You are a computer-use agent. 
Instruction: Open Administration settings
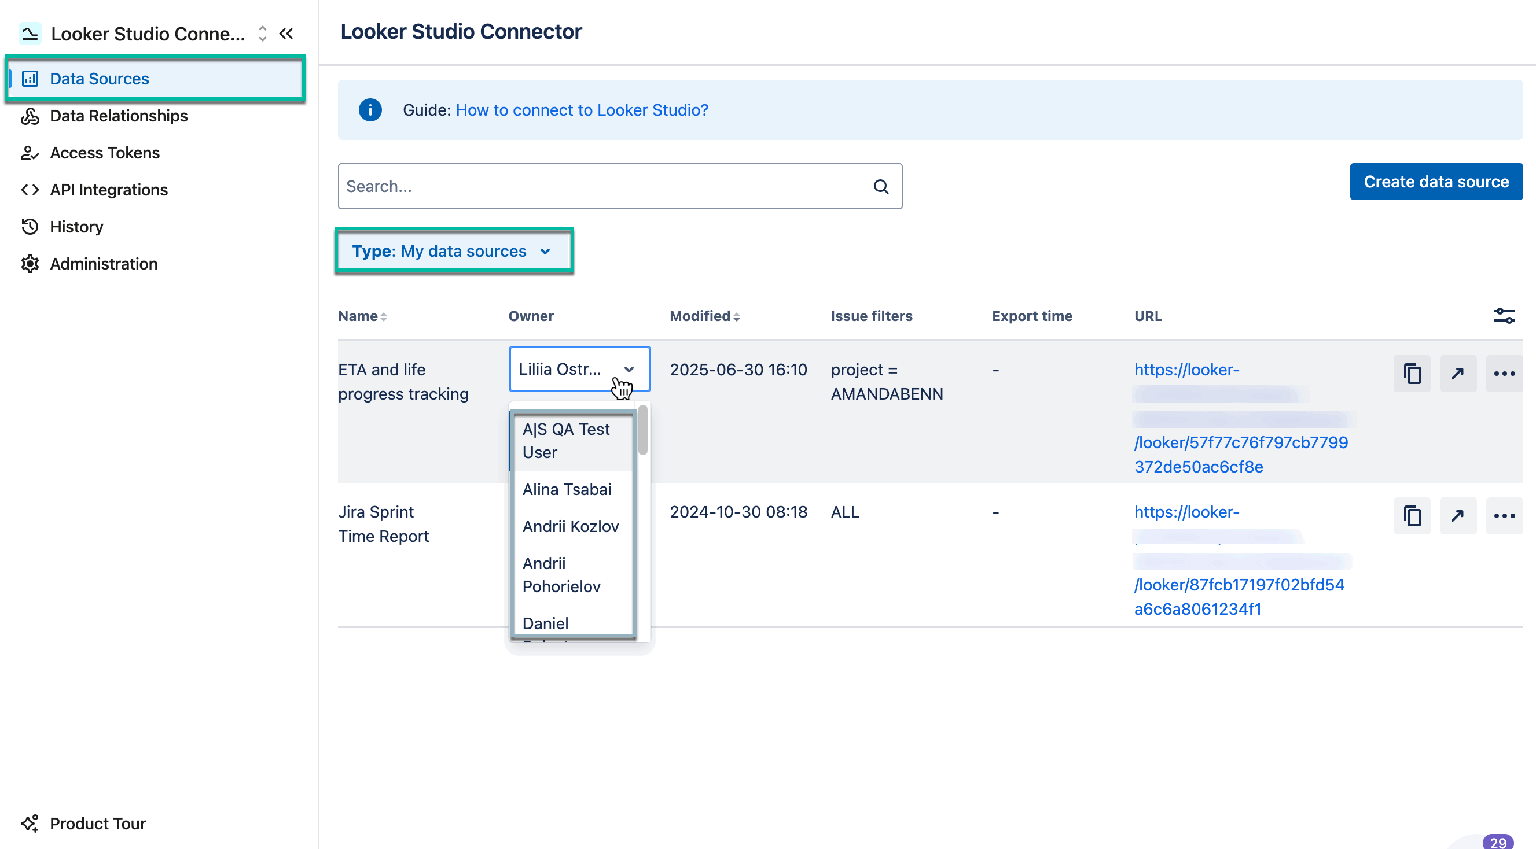click(x=103, y=263)
